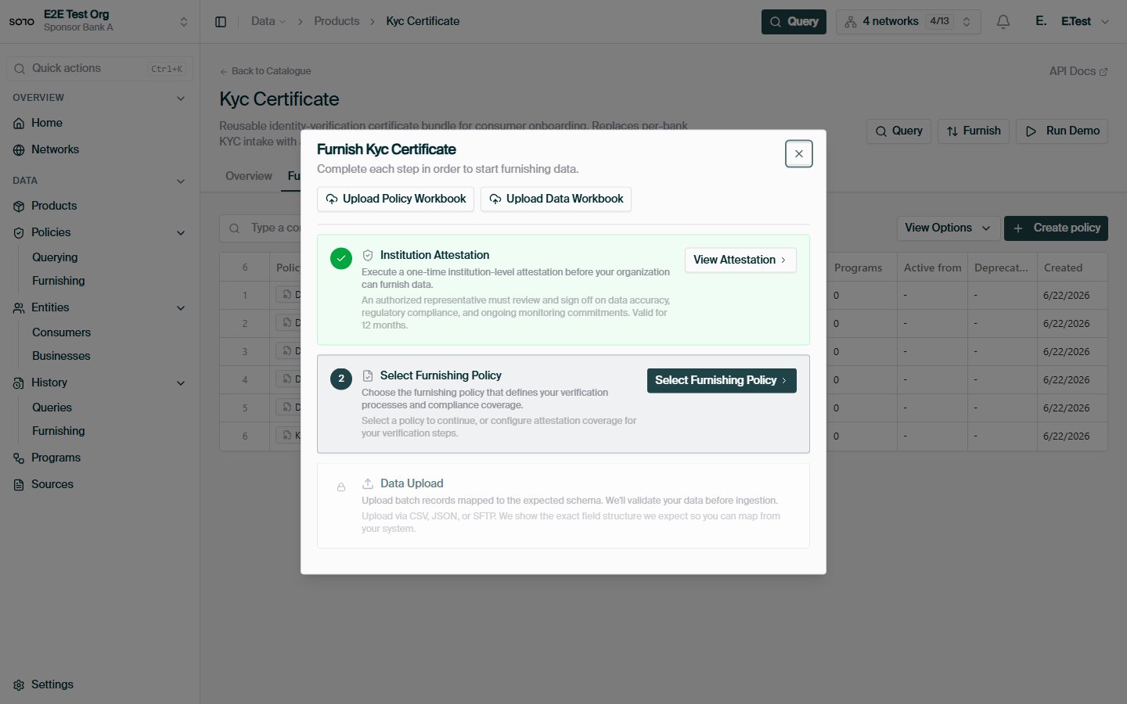The height and width of the screenshot is (704, 1127).
Task: Open View Attestation
Action: click(740, 260)
